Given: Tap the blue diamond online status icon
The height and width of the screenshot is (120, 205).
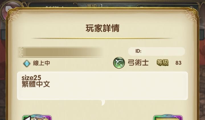Looking at the screenshot, I should (x=27, y=63).
